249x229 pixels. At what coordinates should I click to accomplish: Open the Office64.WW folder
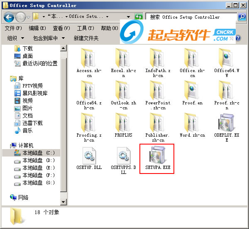tap(227, 63)
